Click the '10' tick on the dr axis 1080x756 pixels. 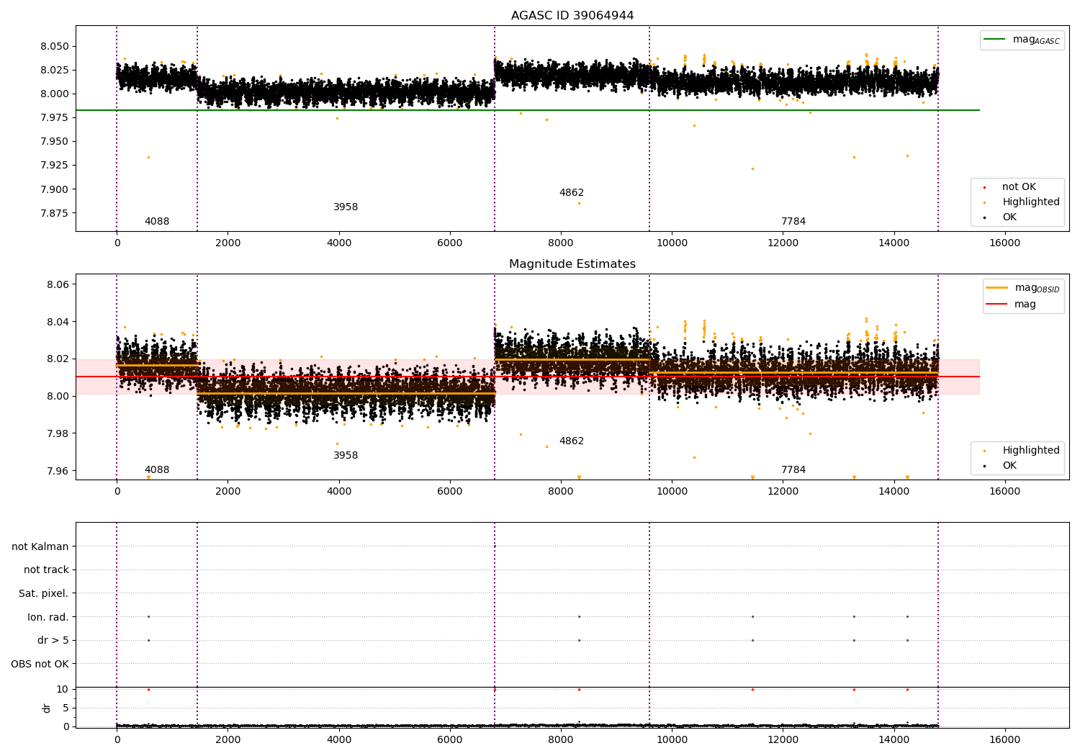[x=63, y=689]
